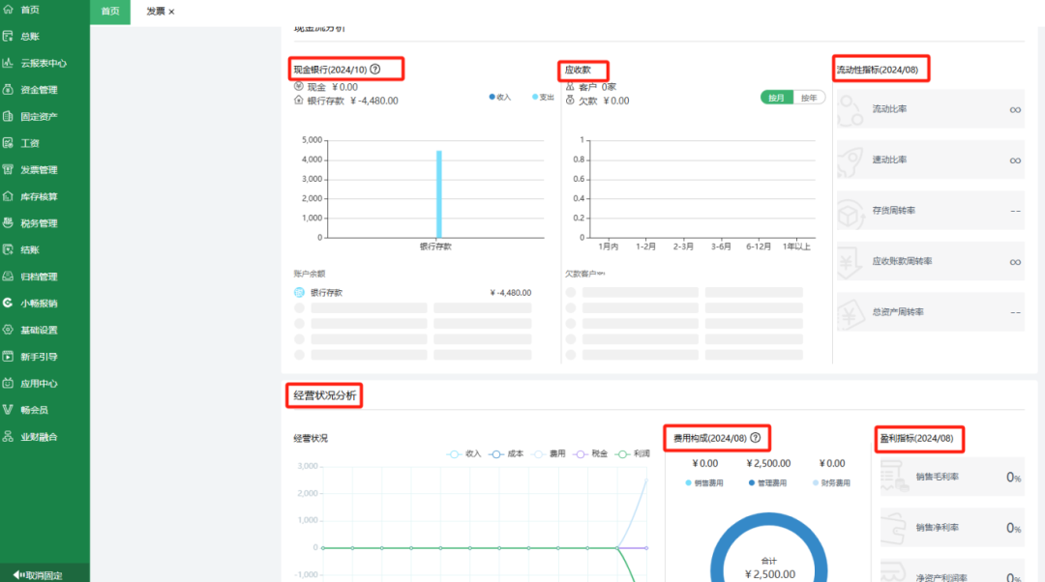
Task: Click 取消固定 to unpin sidebar
Action: 44,575
